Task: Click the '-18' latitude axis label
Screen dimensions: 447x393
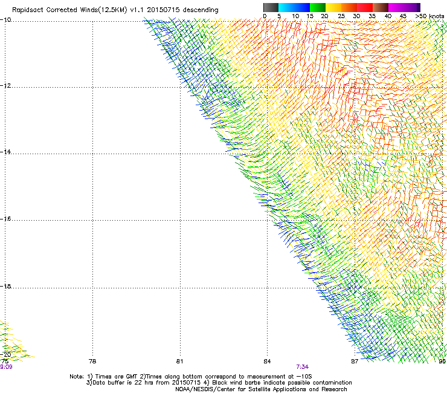Action: (5, 286)
